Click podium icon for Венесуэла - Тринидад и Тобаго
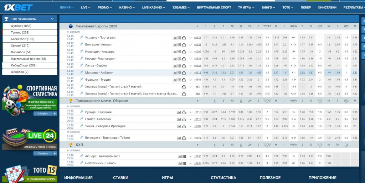This screenshot has width=365, height=183. coord(184,138)
